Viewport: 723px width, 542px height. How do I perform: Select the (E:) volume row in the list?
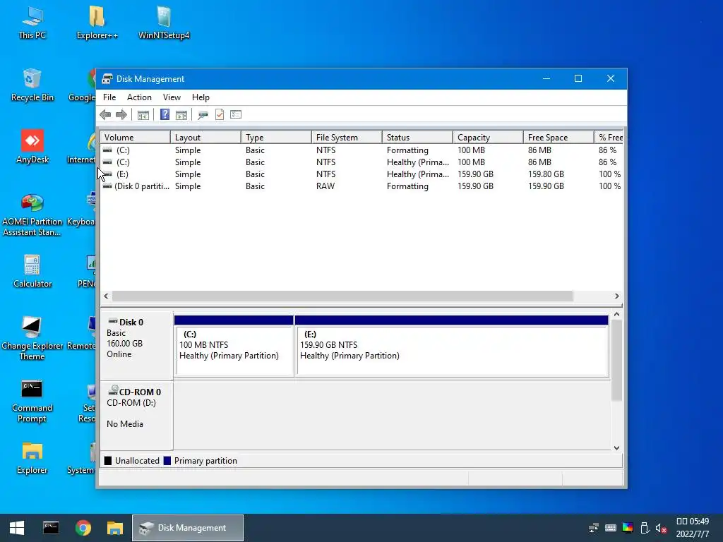pos(361,174)
